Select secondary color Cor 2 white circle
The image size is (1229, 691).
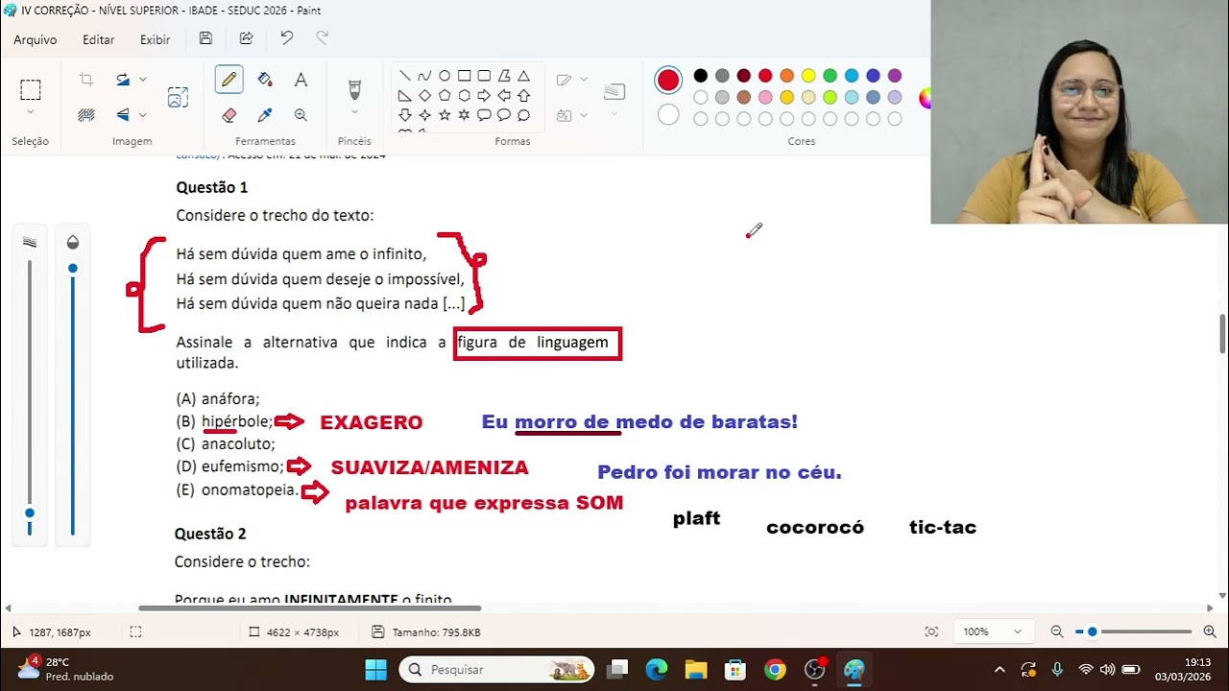coord(668,115)
